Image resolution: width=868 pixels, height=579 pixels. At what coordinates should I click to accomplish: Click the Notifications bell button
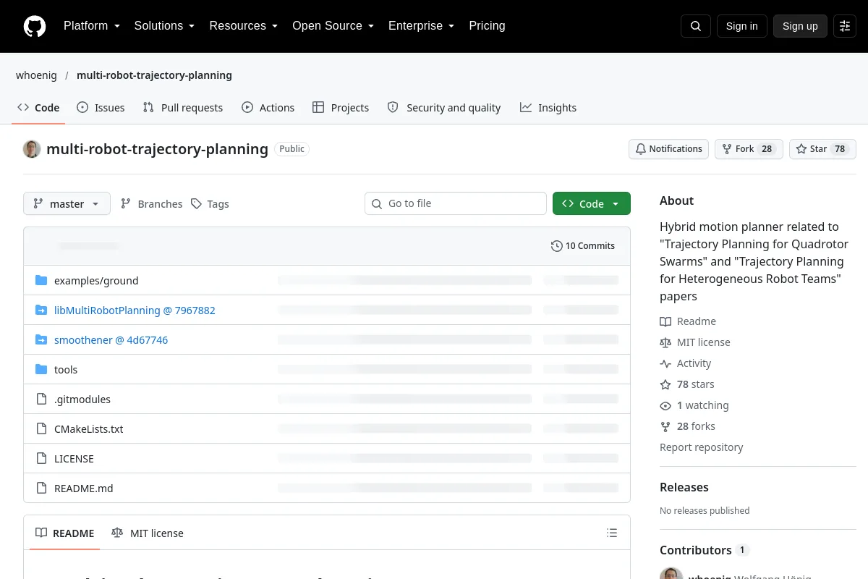(x=669, y=149)
